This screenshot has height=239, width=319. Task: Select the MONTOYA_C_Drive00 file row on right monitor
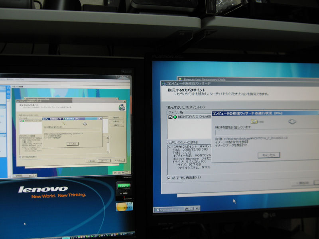click(189, 117)
